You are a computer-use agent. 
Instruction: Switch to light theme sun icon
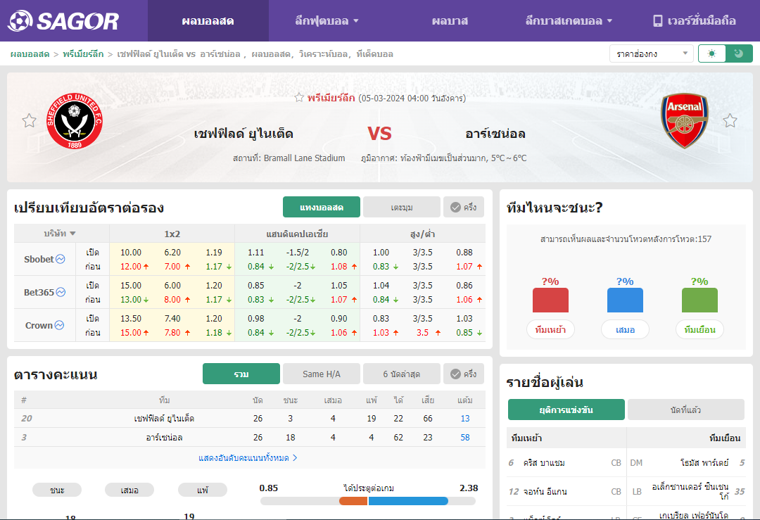pyautogui.click(x=711, y=53)
